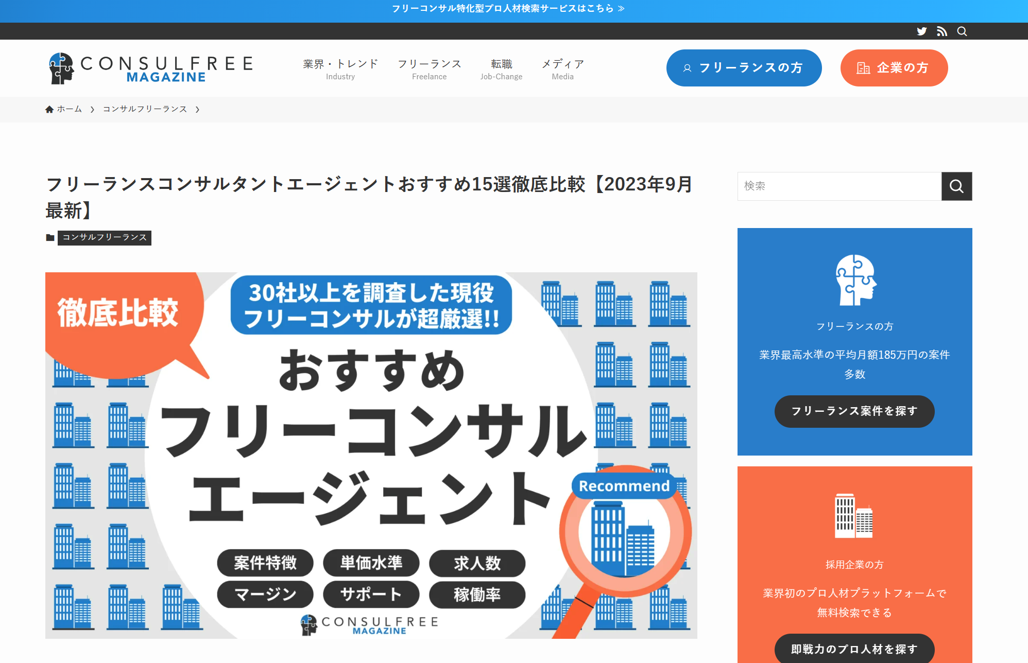Screen dimensions: 1028x663
Task: Open 転職 Job-Change menu
Action: (x=501, y=69)
